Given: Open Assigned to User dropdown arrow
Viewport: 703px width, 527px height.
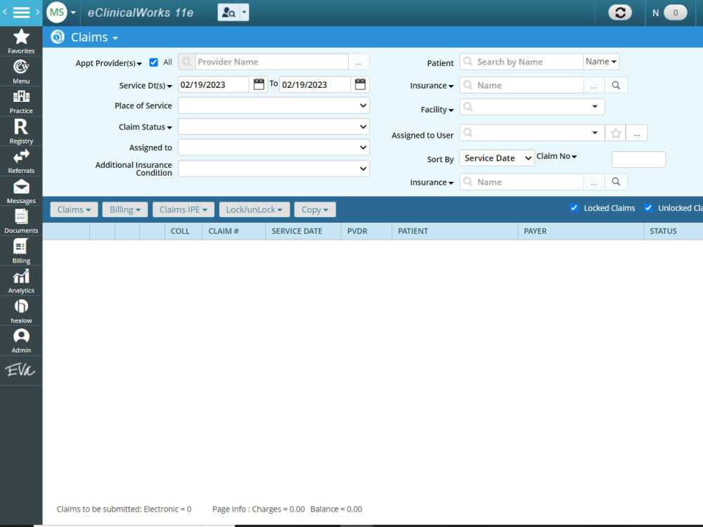Looking at the screenshot, I should [x=595, y=133].
